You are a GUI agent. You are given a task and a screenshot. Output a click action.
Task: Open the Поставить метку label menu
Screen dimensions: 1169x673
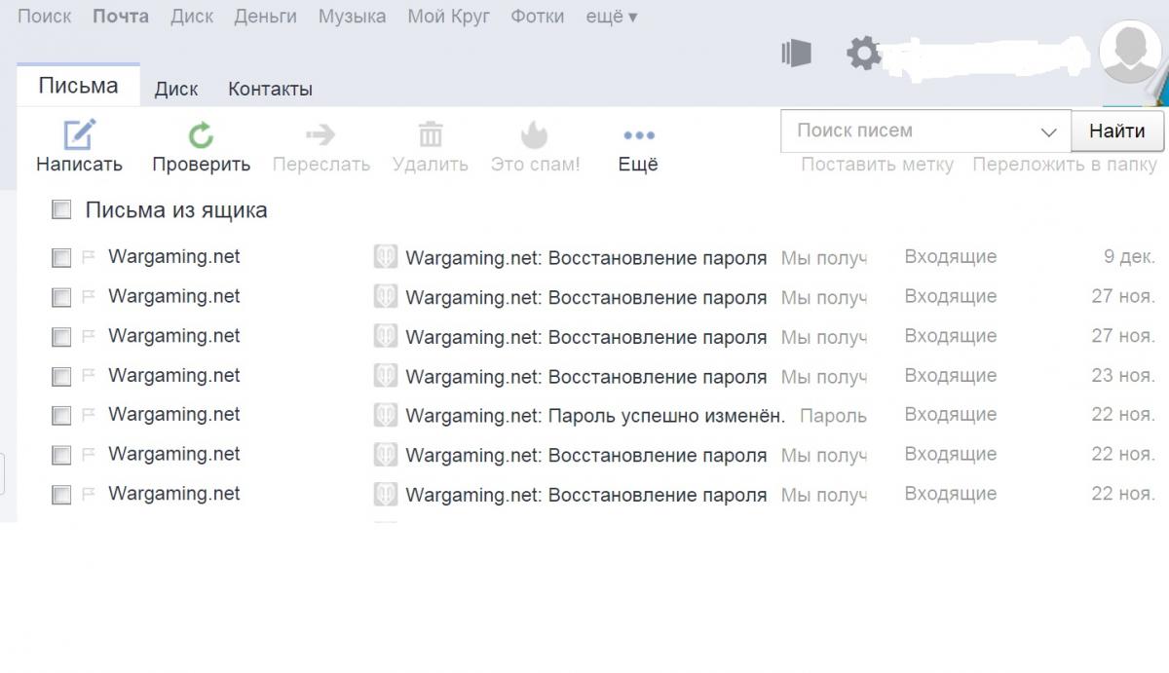coord(877,165)
